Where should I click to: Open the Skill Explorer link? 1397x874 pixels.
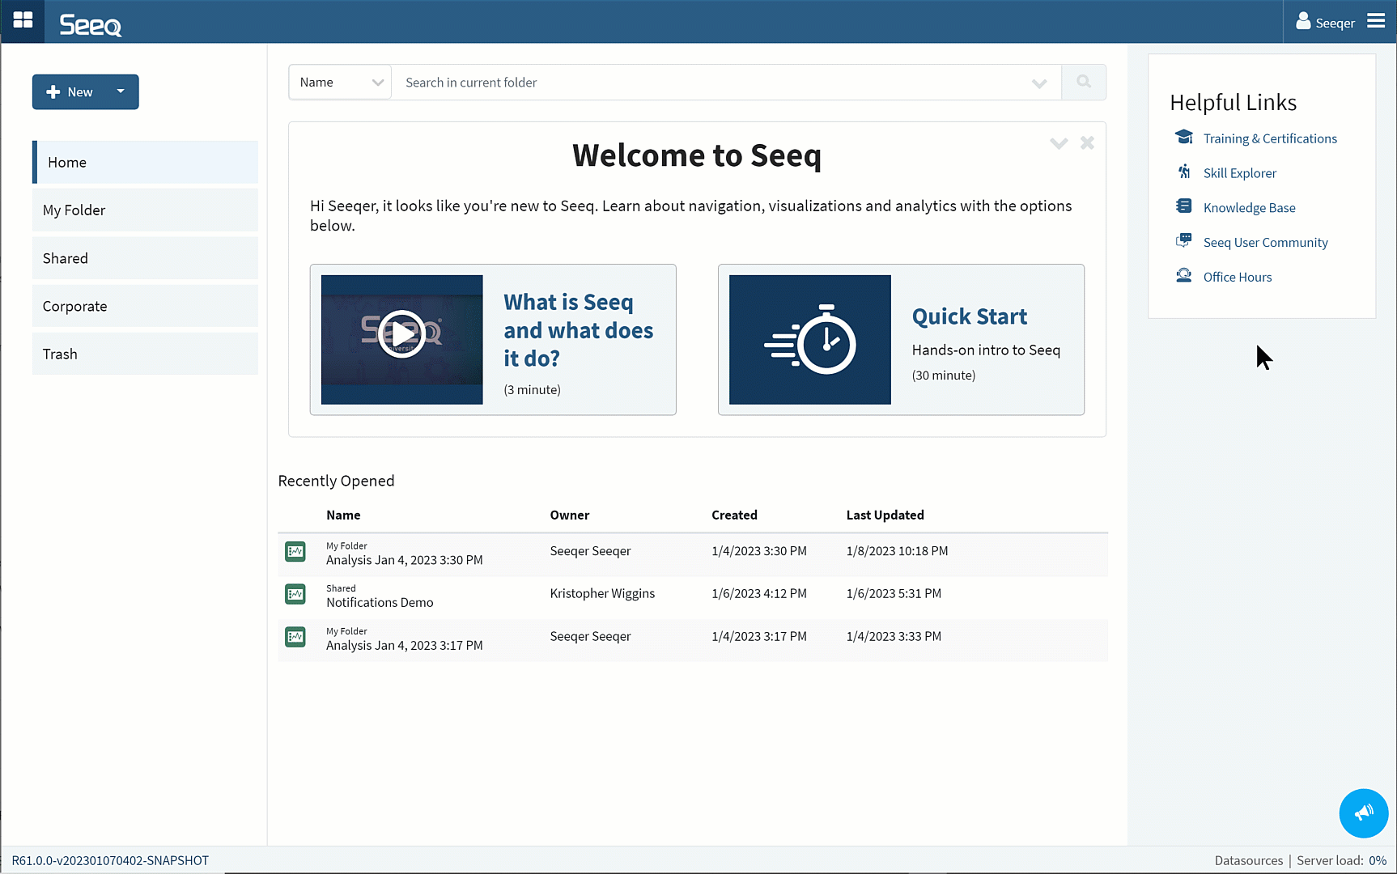click(1239, 173)
